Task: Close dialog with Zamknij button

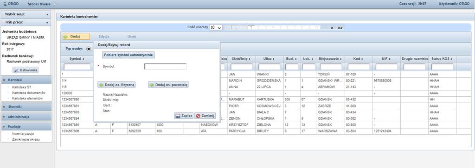Action: tap(205, 116)
